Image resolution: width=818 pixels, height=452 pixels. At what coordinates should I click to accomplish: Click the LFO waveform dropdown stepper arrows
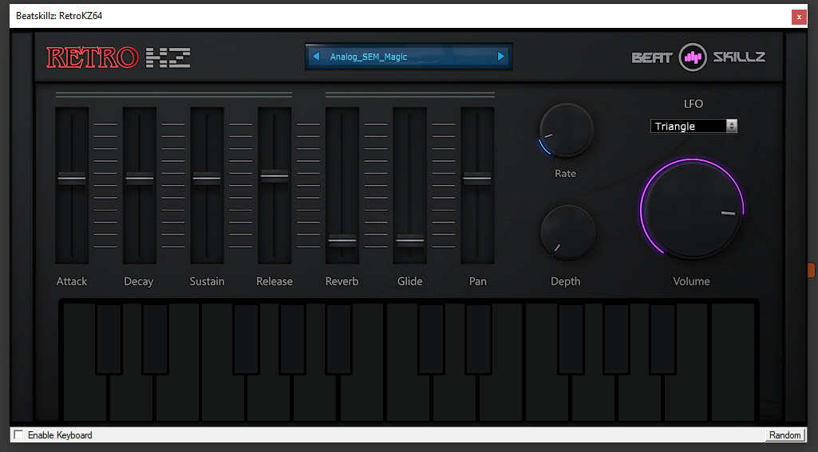(x=731, y=126)
